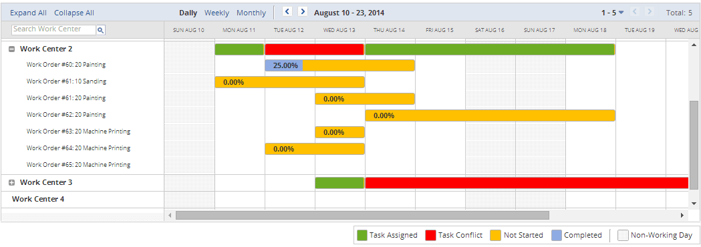Click the FRI AUG 15 column header

440,30
